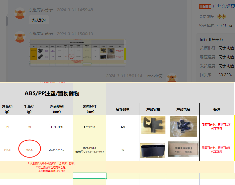235x185 pixels.
Task: Click the avatar beside the 15:00:13 message
Action: coord(20,37)
